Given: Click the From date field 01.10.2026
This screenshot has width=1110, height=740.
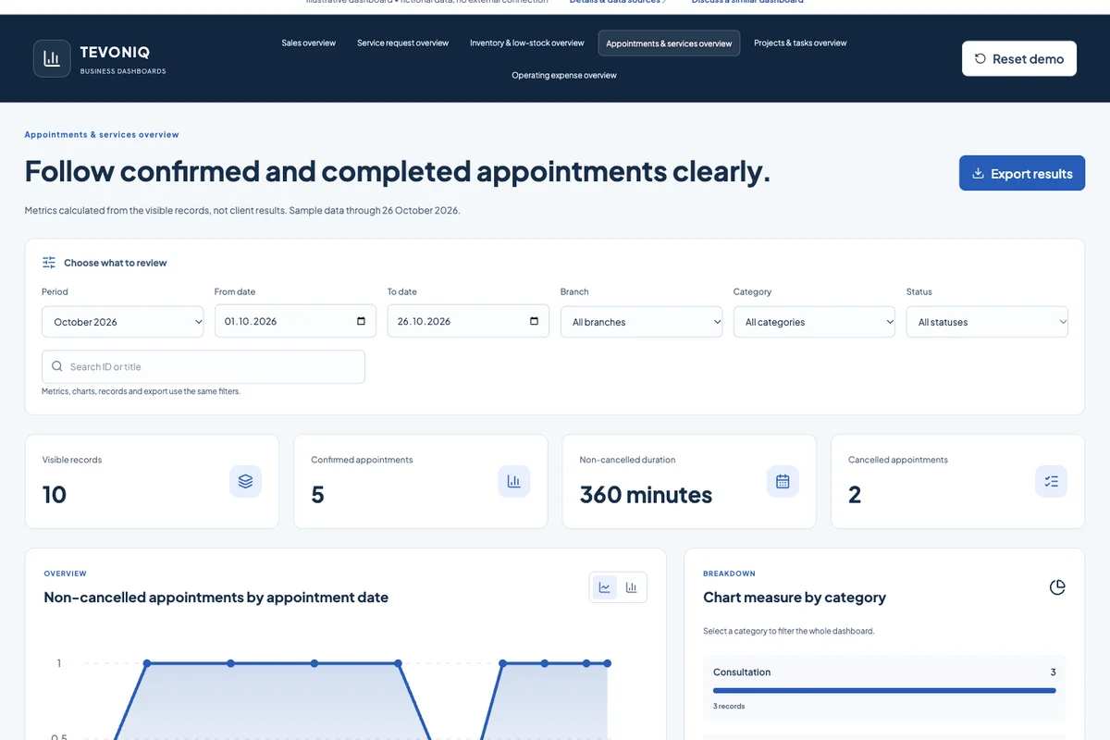Looking at the screenshot, I should click(x=296, y=321).
